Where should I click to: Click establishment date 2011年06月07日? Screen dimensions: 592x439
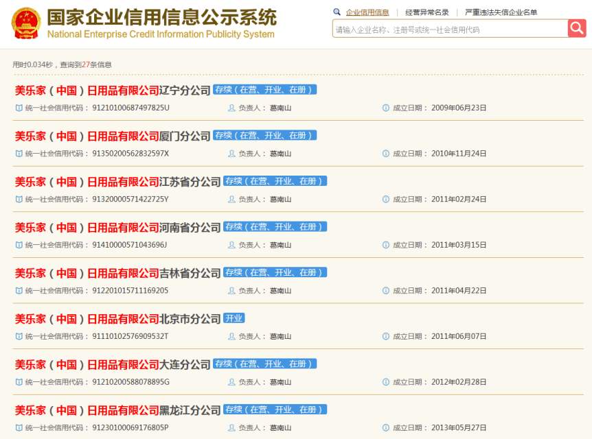pyautogui.click(x=459, y=336)
